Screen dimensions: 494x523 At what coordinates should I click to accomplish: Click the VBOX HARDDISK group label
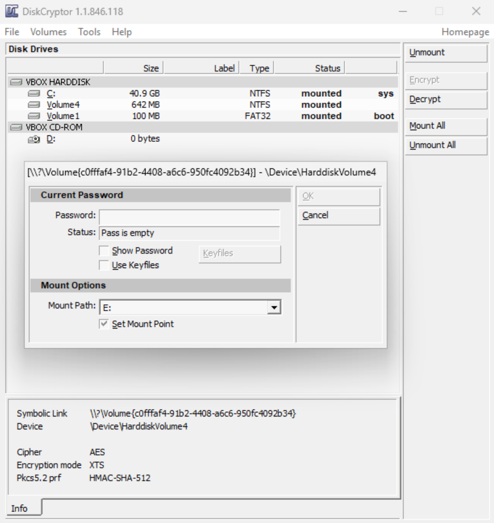tap(58, 82)
